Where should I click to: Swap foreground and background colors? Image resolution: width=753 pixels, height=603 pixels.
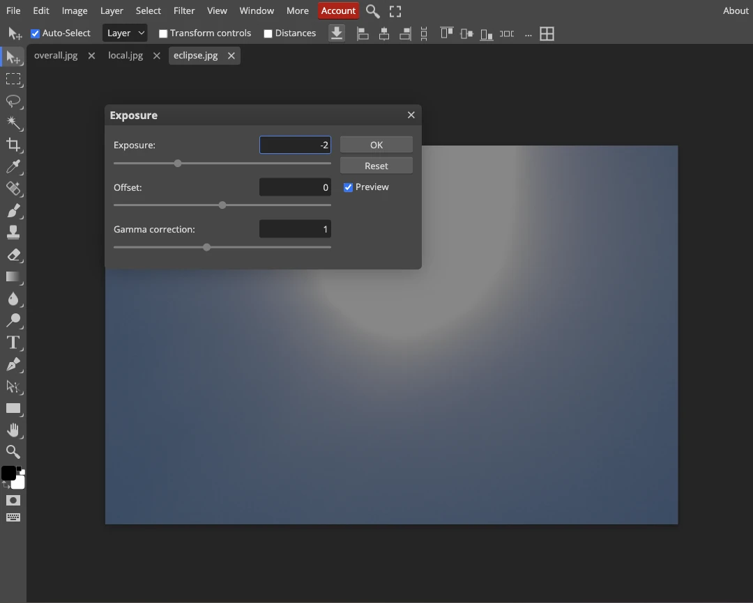6,485
